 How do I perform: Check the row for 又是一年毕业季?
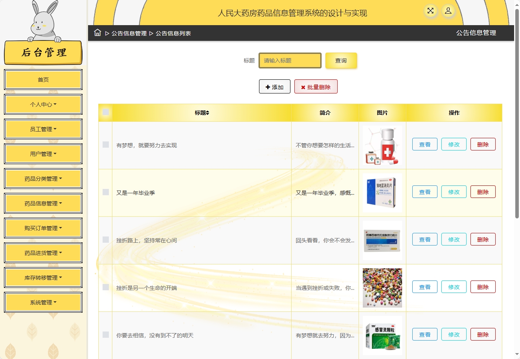coord(105,192)
